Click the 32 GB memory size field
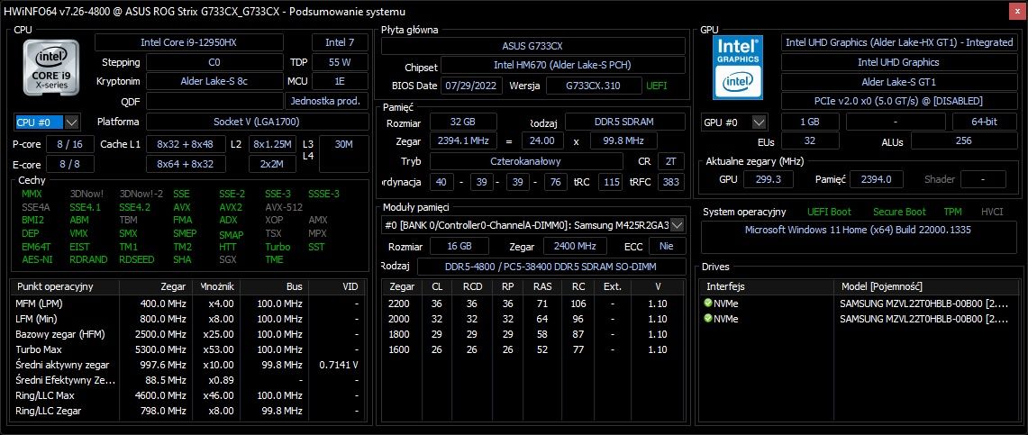1028x435 pixels. point(463,122)
